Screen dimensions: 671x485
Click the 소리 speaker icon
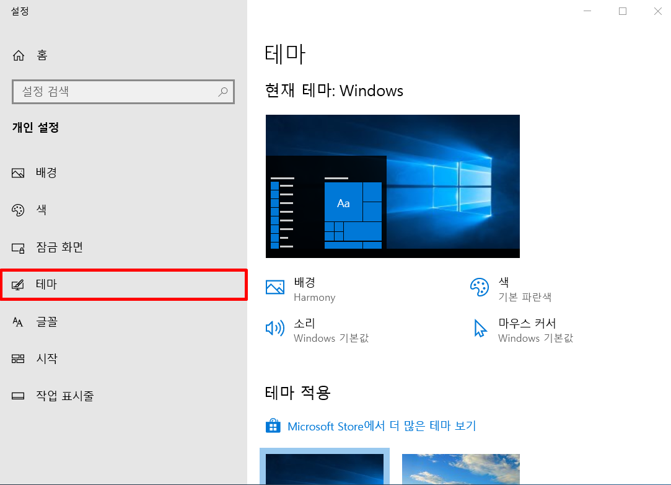click(274, 329)
